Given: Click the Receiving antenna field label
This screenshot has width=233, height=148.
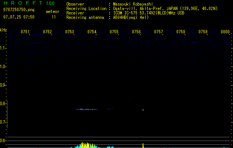Looking at the screenshot, I should coord(85,17).
